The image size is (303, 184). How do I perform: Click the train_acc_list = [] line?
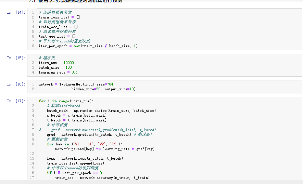(58, 27)
